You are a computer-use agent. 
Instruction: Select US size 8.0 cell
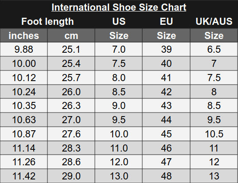point(119,78)
